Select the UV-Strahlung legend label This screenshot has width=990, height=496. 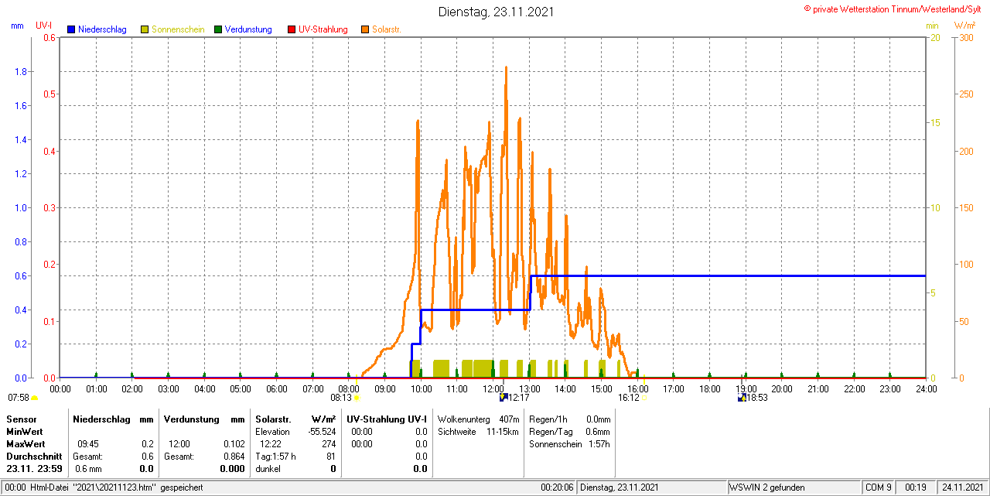coord(323,29)
